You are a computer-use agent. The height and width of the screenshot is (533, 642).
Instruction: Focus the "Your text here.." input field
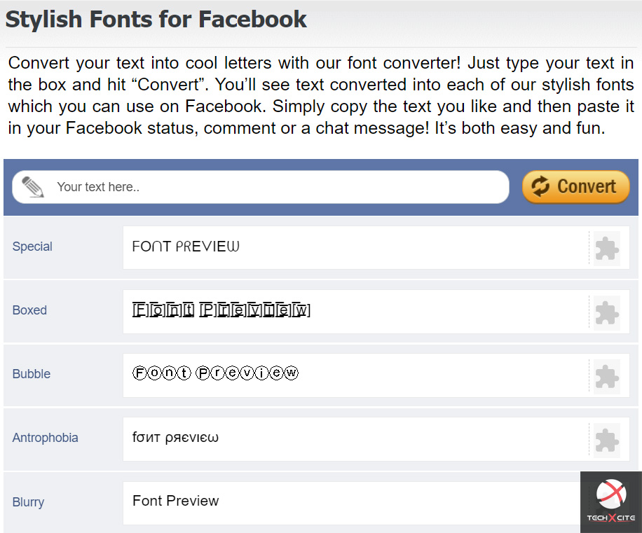[261, 187]
